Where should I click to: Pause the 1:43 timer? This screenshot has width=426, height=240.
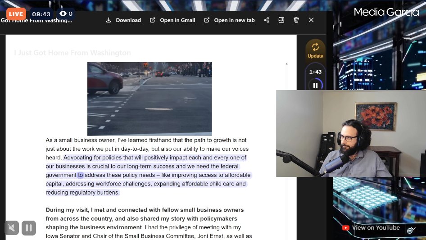coord(315,86)
